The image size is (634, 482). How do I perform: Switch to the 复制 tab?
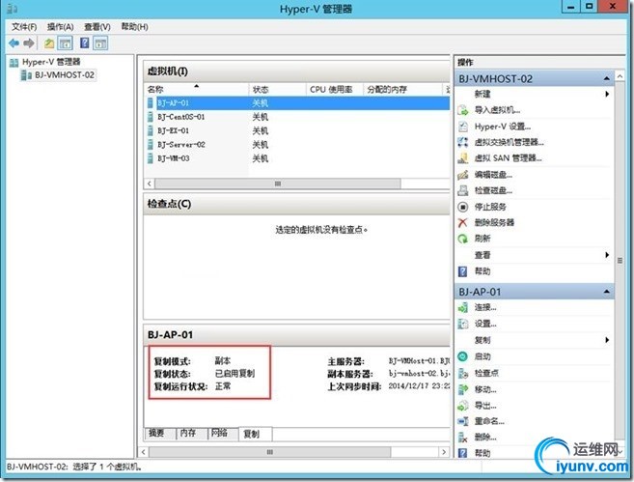[256, 434]
